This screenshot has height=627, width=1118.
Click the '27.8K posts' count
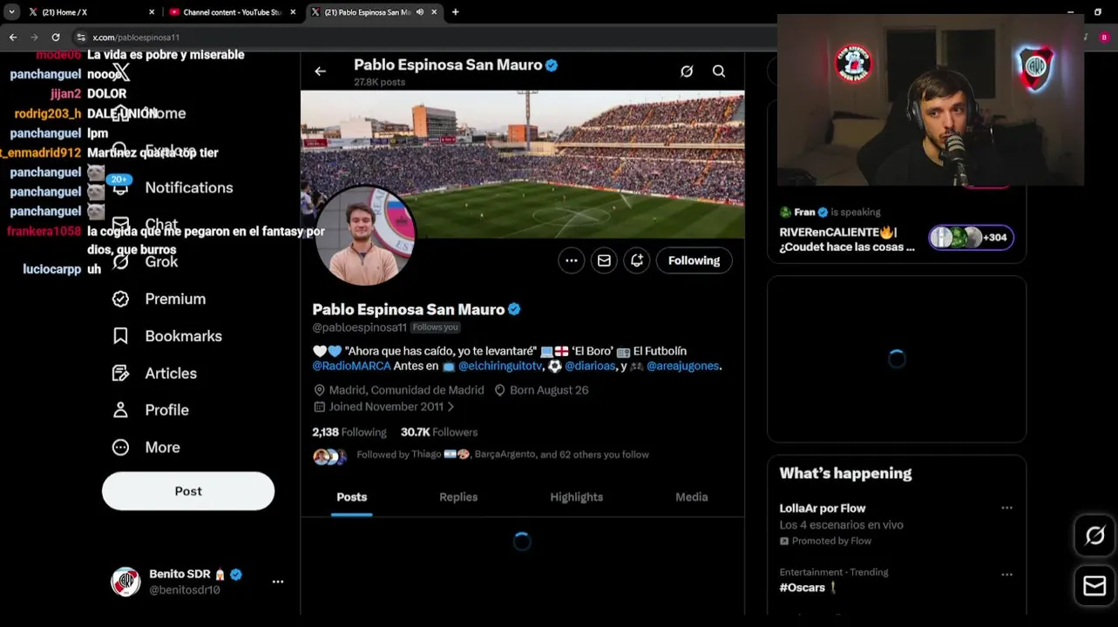[379, 82]
